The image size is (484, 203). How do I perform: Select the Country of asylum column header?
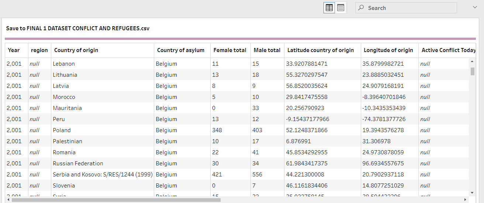pos(181,50)
